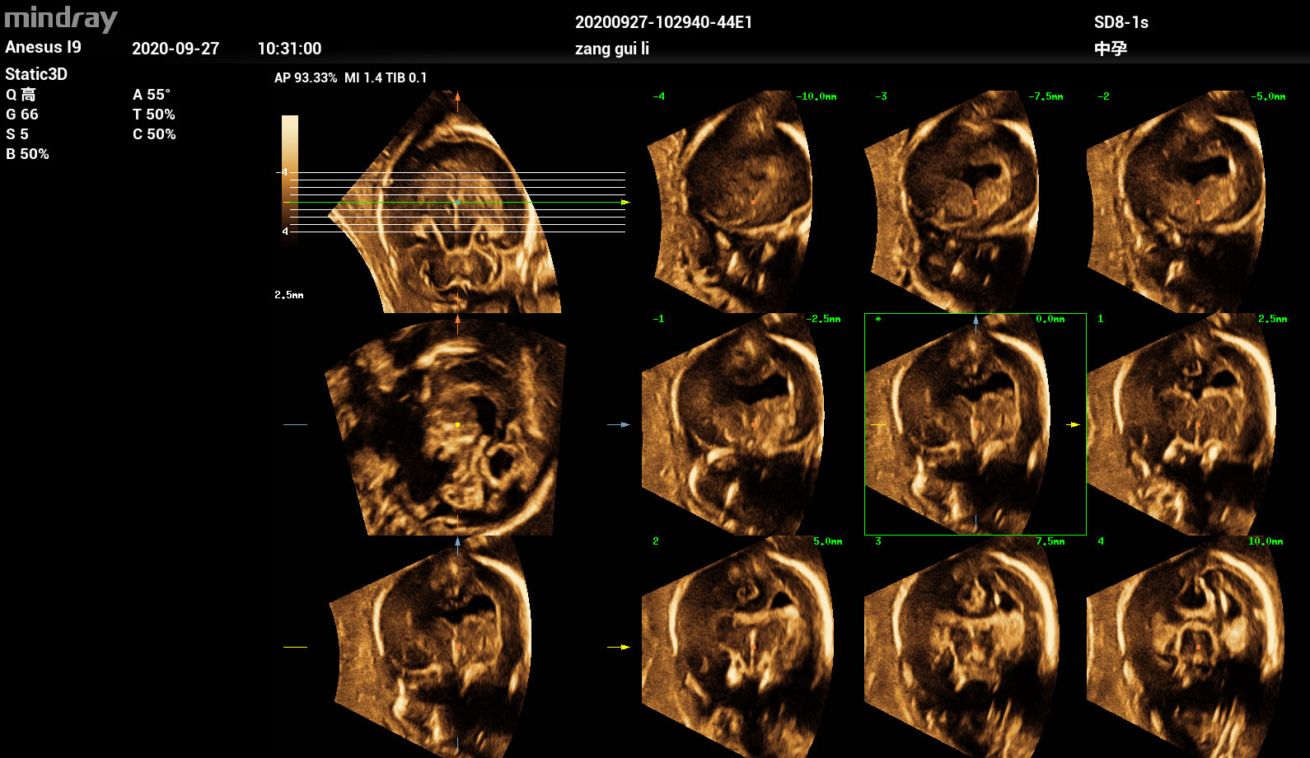Select the slice labeled -3 at -7.5mm

click(x=960, y=202)
